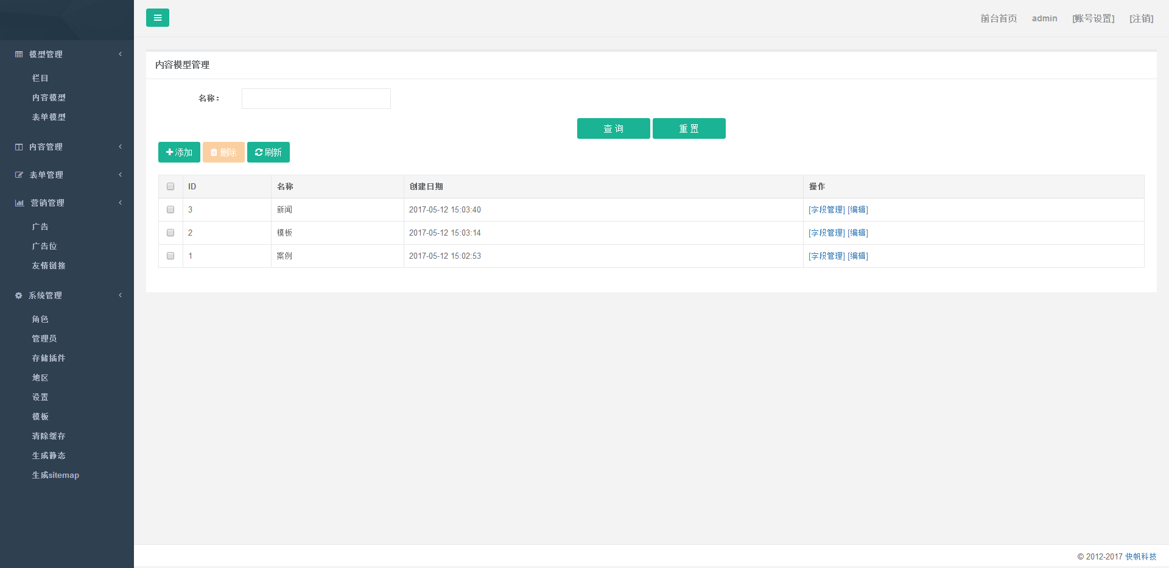Expand the 内容管理 menu chevron
The width and height of the screenshot is (1169, 568).
point(121,147)
